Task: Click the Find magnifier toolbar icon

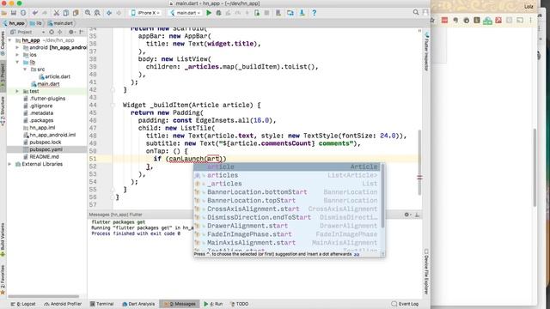Action: [88, 13]
